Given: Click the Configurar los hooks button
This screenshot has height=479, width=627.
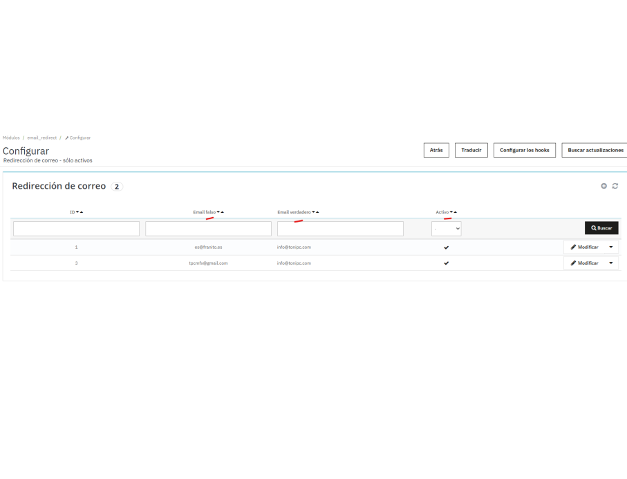Looking at the screenshot, I should (x=525, y=151).
